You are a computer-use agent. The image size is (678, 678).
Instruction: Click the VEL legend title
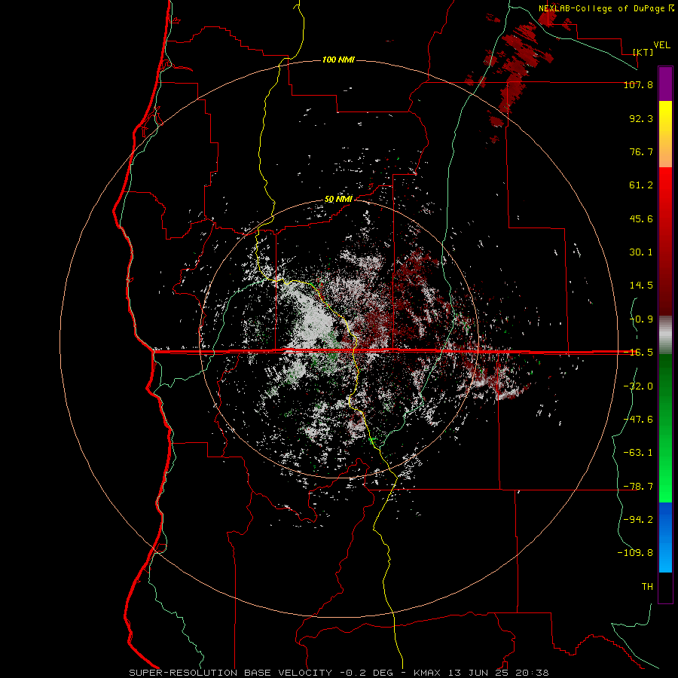point(661,44)
